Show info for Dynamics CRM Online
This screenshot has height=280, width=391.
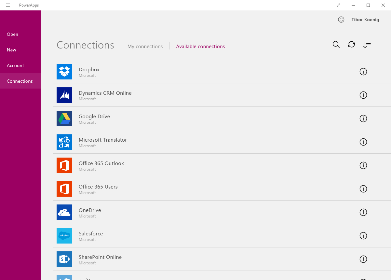coord(363,95)
